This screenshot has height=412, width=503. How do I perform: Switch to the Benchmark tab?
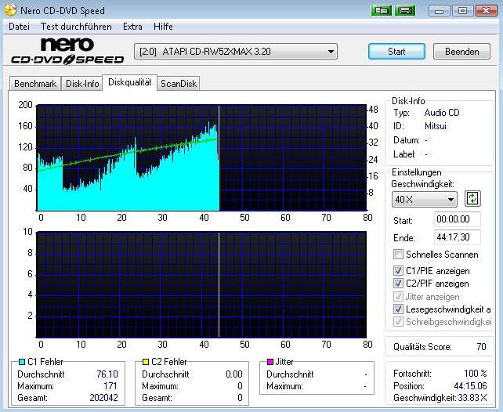35,84
